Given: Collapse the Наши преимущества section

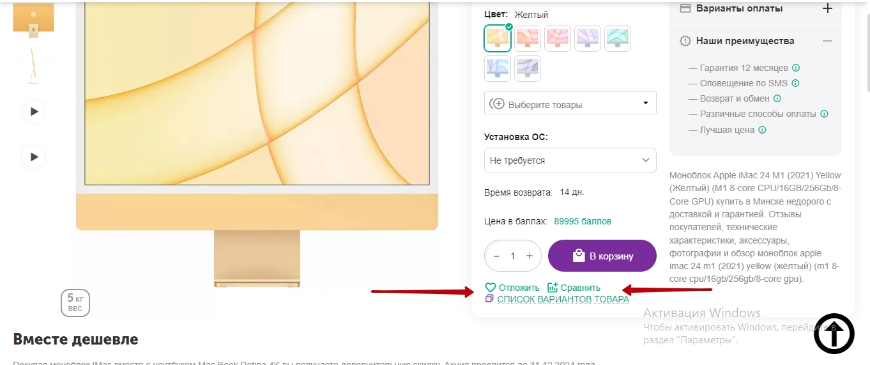Looking at the screenshot, I should click(827, 41).
